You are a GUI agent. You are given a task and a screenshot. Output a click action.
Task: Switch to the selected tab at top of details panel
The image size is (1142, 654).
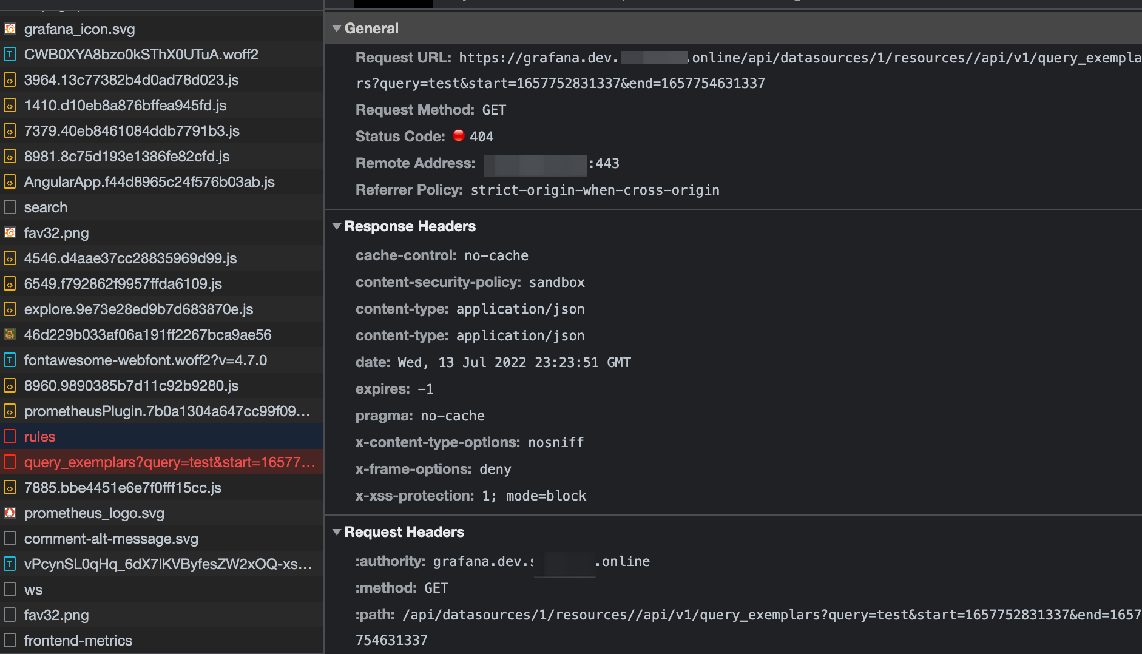coord(393,4)
